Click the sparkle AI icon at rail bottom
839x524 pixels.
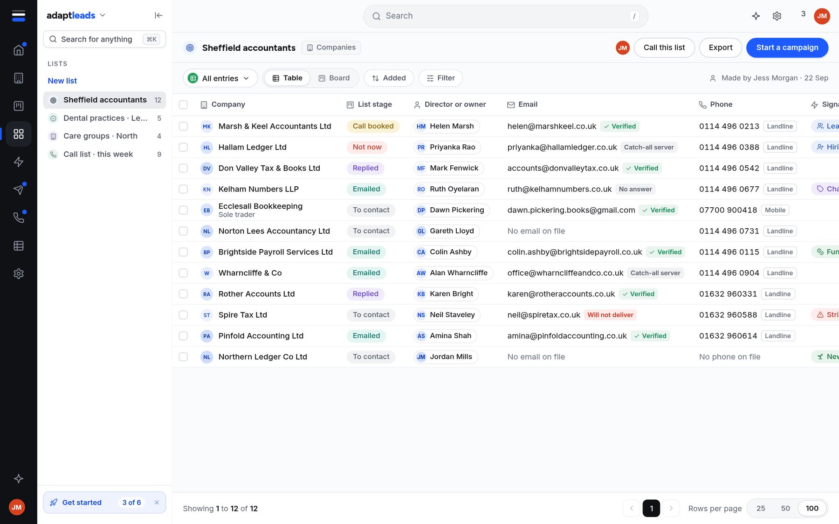pyautogui.click(x=19, y=478)
